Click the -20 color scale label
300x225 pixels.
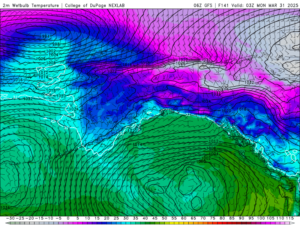tap(30, 218)
